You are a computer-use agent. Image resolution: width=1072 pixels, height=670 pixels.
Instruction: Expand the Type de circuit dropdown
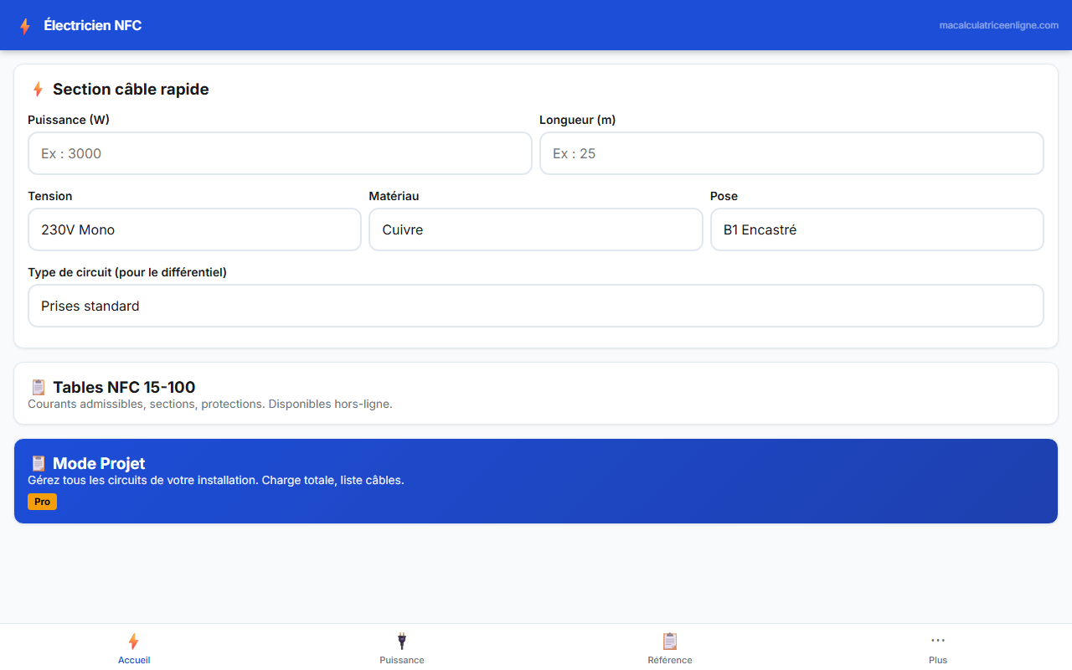pos(536,306)
